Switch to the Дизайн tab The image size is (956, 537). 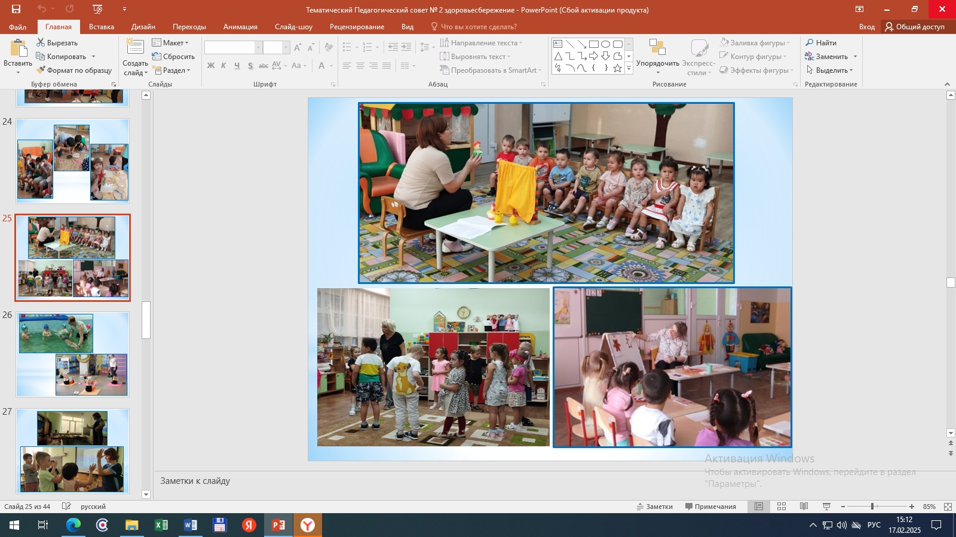click(x=143, y=27)
